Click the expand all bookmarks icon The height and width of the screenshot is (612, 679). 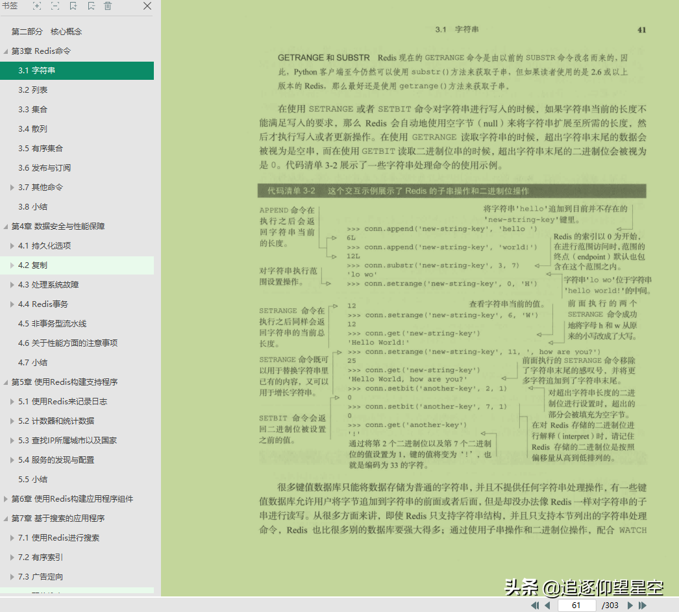37,6
